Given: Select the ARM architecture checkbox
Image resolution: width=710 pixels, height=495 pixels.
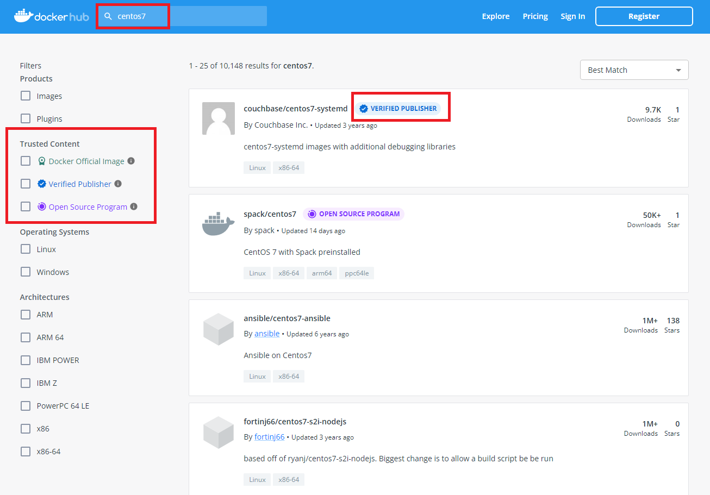Looking at the screenshot, I should [26, 314].
